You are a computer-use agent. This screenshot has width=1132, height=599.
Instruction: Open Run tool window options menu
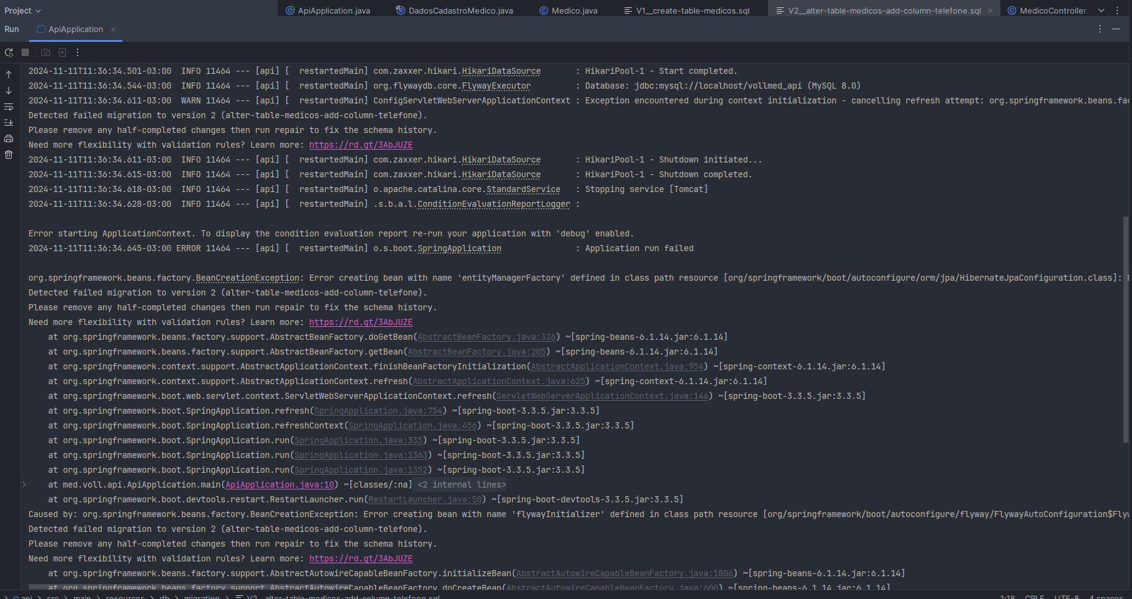[1100, 29]
